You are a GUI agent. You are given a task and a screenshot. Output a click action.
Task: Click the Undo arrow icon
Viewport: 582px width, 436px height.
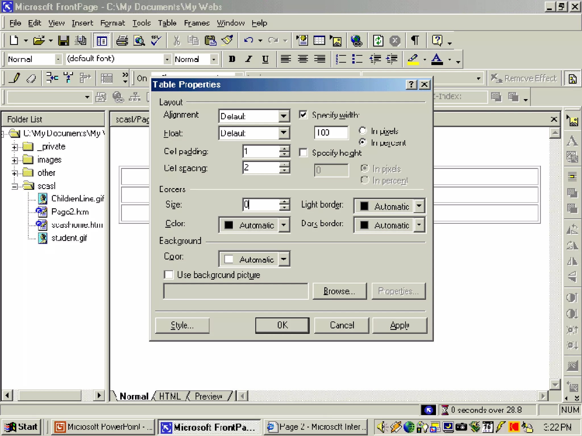pyautogui.click(x=249, y=41)
